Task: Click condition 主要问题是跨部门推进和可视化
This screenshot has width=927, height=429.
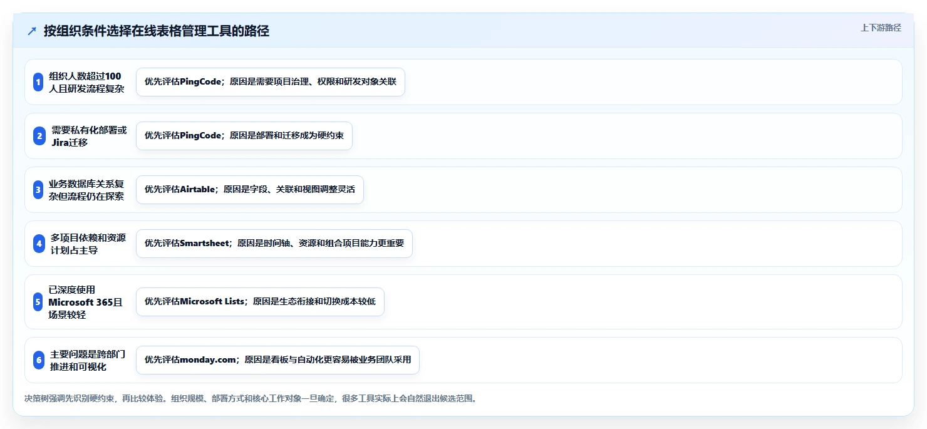Action: click(88, 360)
